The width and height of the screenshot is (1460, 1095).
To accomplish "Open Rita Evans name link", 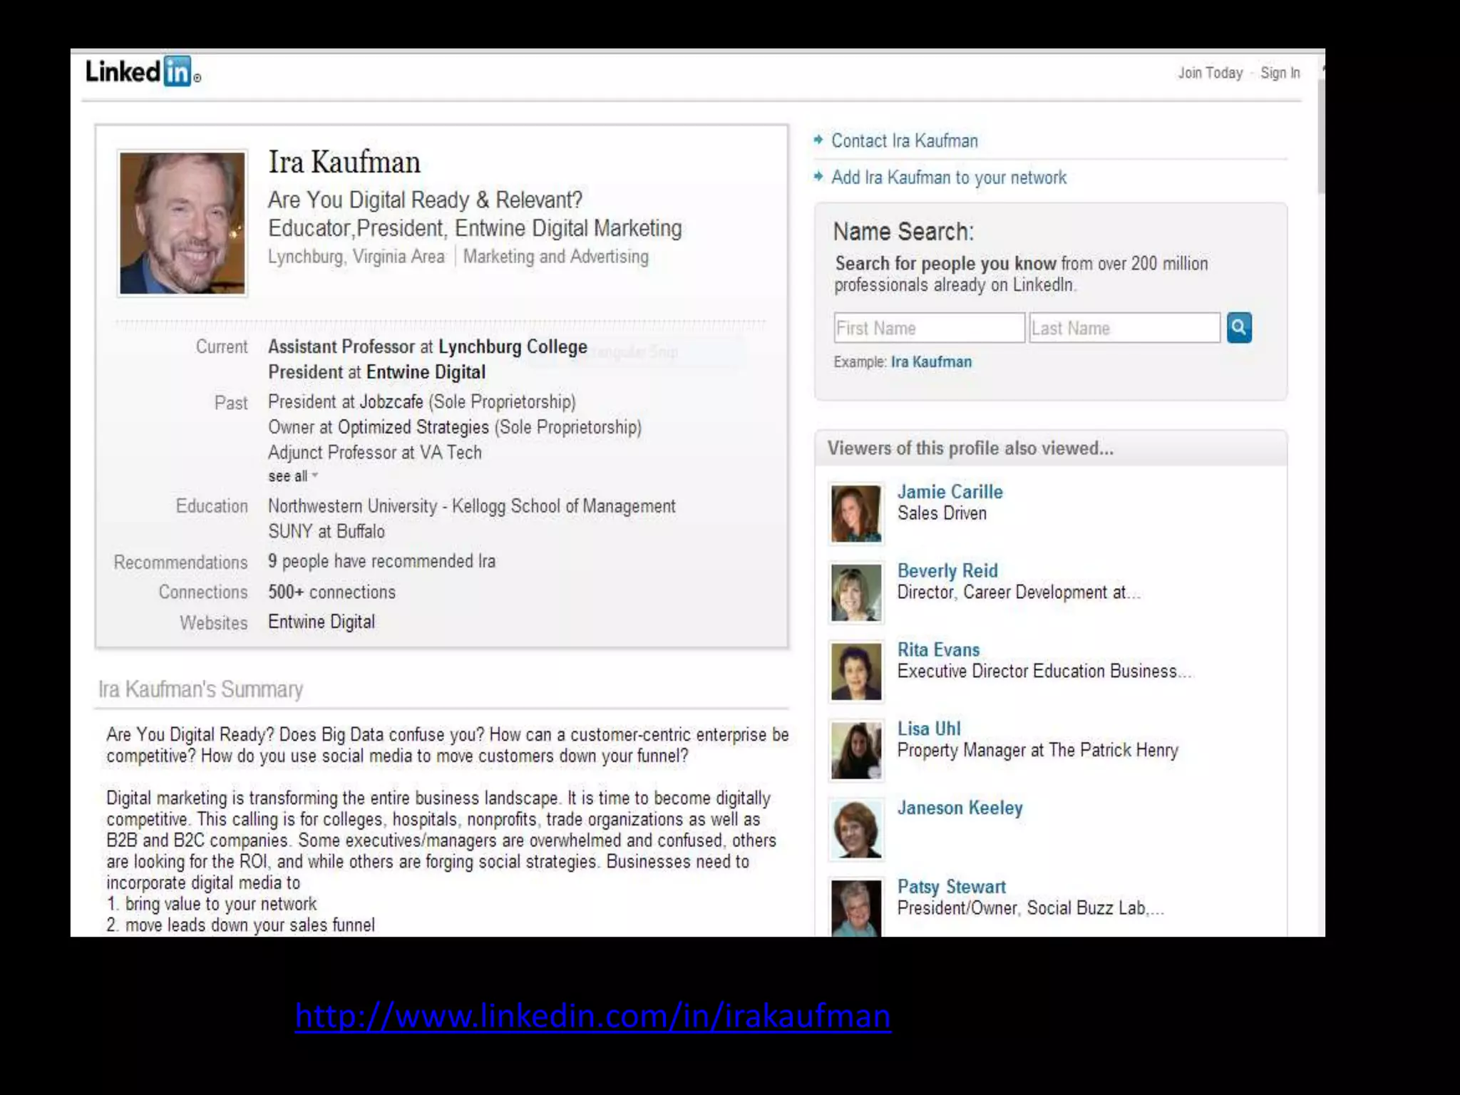I will (938, 650).
